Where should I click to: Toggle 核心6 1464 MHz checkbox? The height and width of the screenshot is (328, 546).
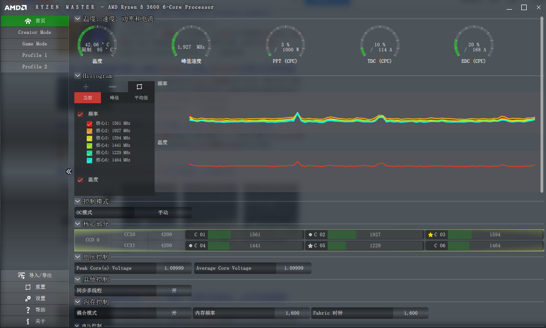[89, 160]
